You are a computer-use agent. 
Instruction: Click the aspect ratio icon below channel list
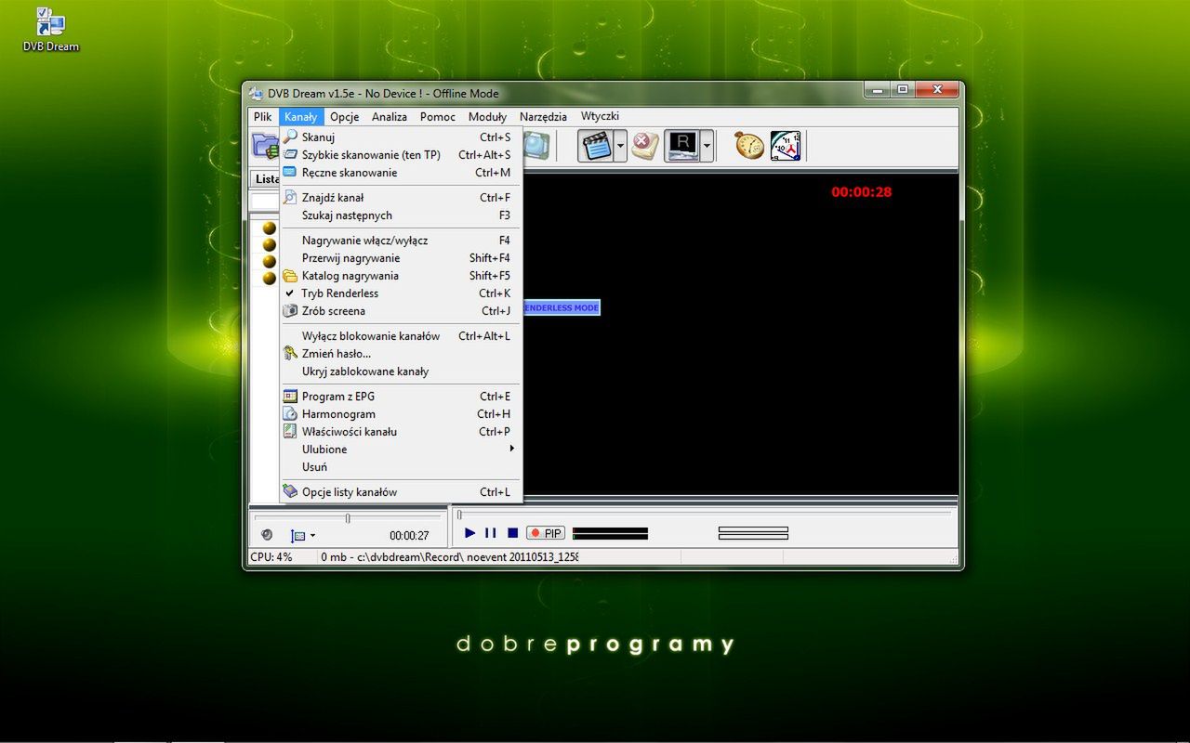[297, 536]
